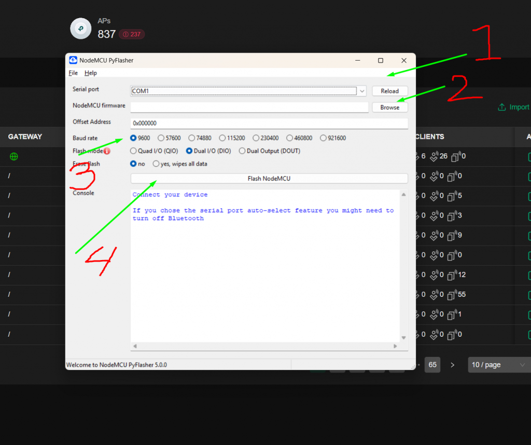Click the Import link in background page
Viewport: 531px width, 445px height.
(513, 107)
